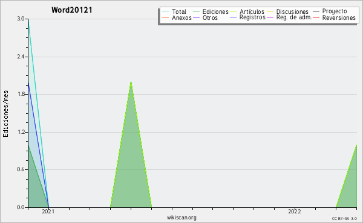Click the Ediciones/mes axis title
This screenshot has width=363, height=223.
tap(5, 114)
